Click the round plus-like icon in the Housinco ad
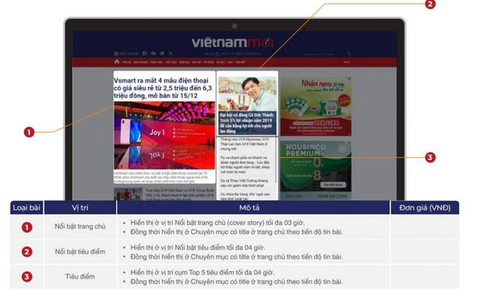 pyautogui.click(x=343, y=148)
